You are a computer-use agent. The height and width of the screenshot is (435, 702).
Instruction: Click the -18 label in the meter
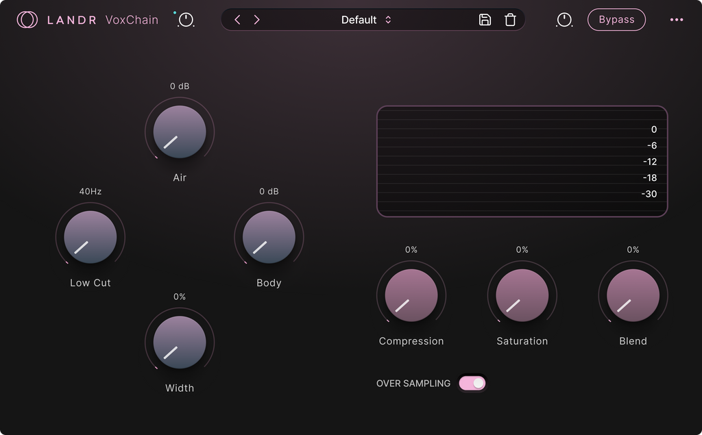650,177
